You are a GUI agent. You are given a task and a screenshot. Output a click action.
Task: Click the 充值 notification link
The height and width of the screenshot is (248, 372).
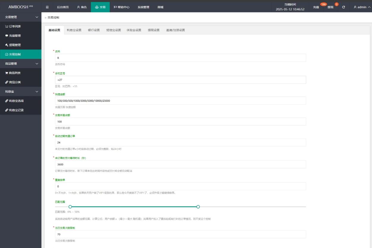316,7
